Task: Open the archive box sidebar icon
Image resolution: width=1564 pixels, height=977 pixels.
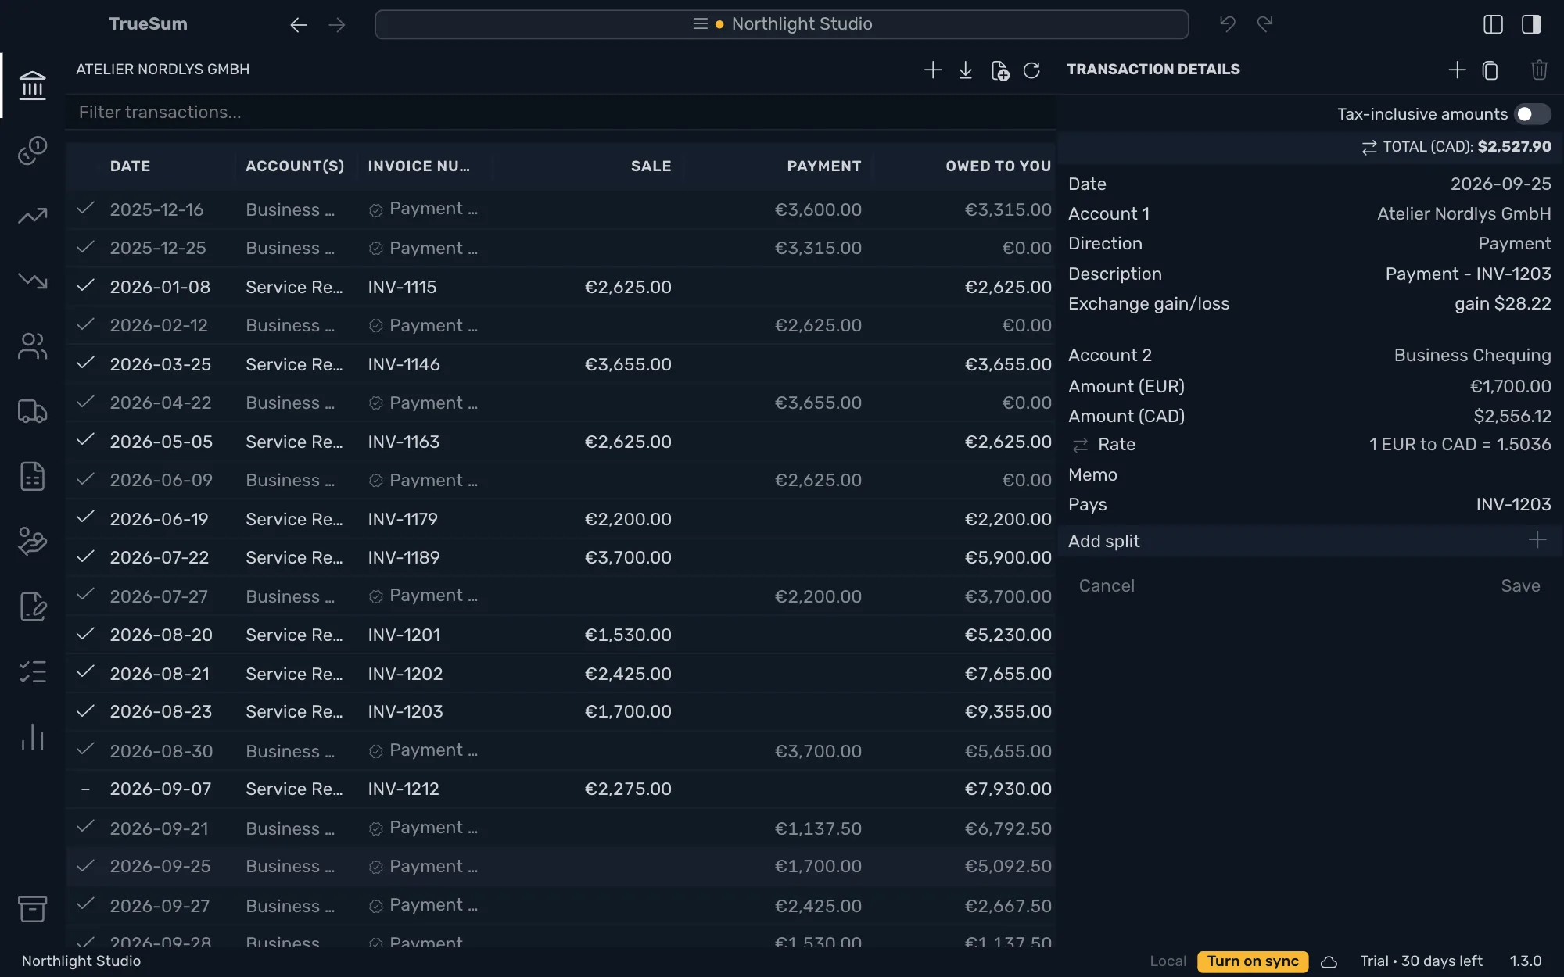Action: pos(32,908)
